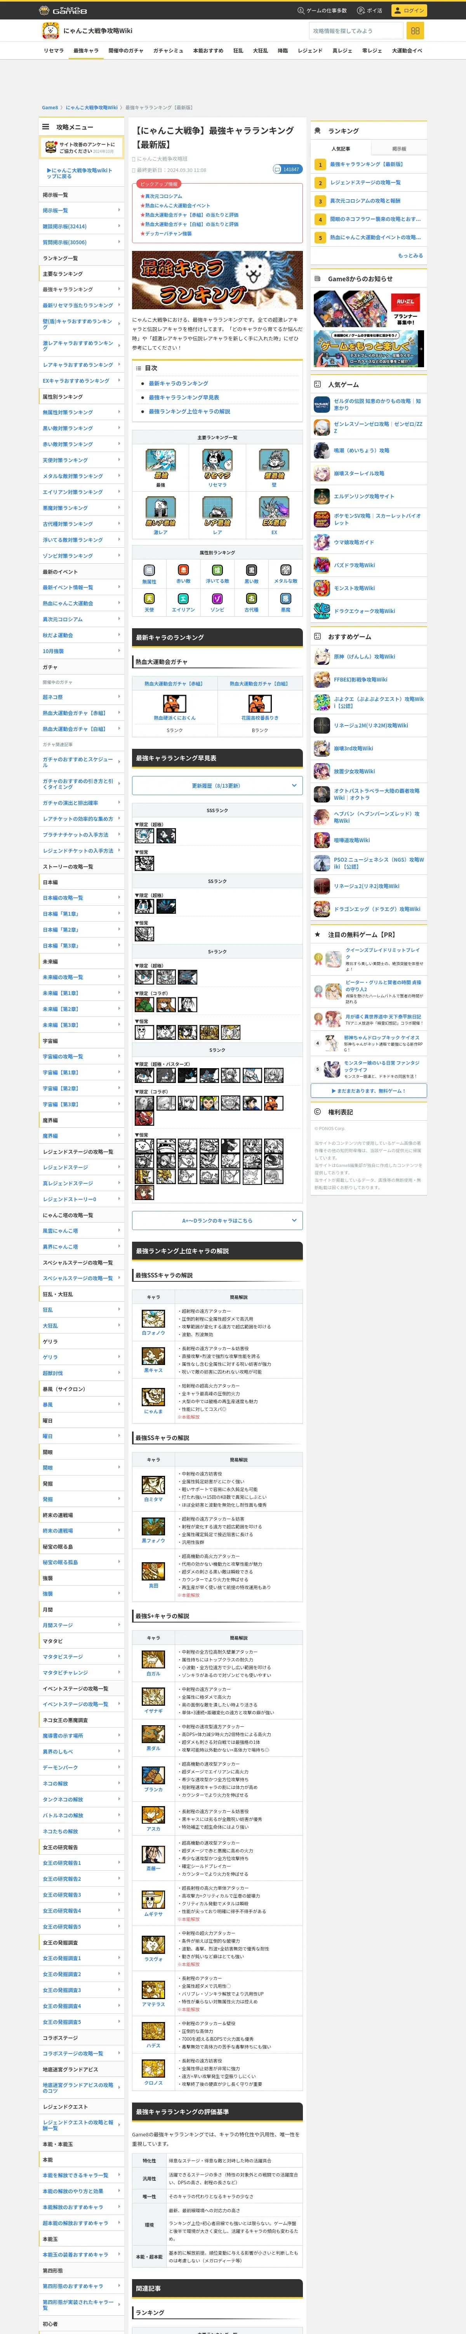
Task: Select the ガチャシミュ navigation tab
Action: (168, 51)
